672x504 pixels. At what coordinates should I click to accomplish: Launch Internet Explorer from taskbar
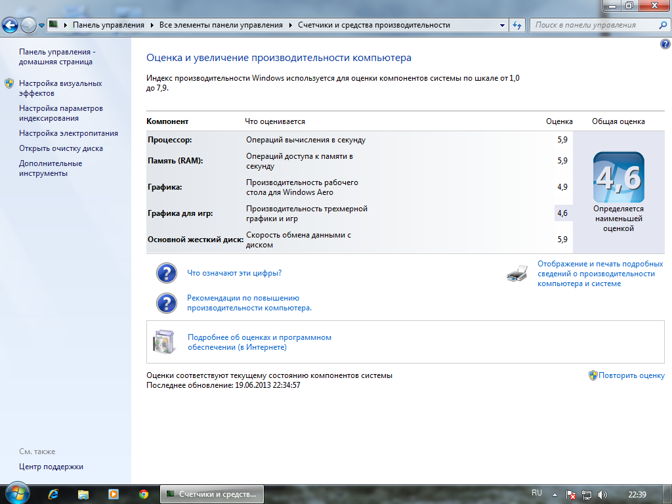53,494
